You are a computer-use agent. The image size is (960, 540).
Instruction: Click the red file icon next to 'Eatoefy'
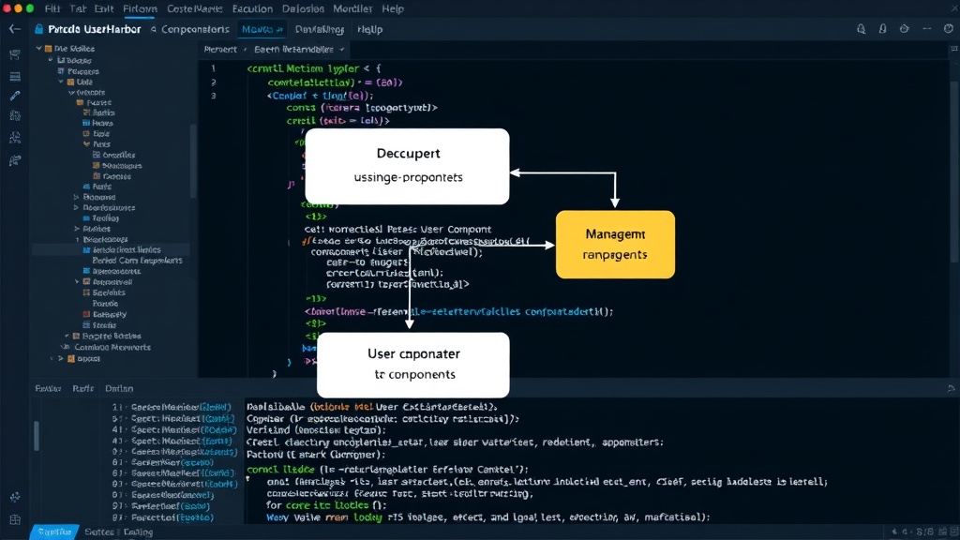click(86, 314)
